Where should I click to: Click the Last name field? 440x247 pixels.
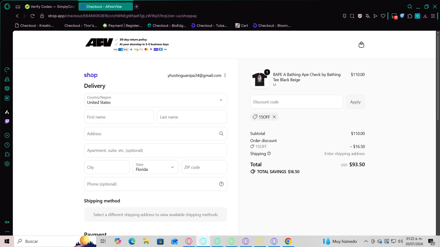(192, 117)
